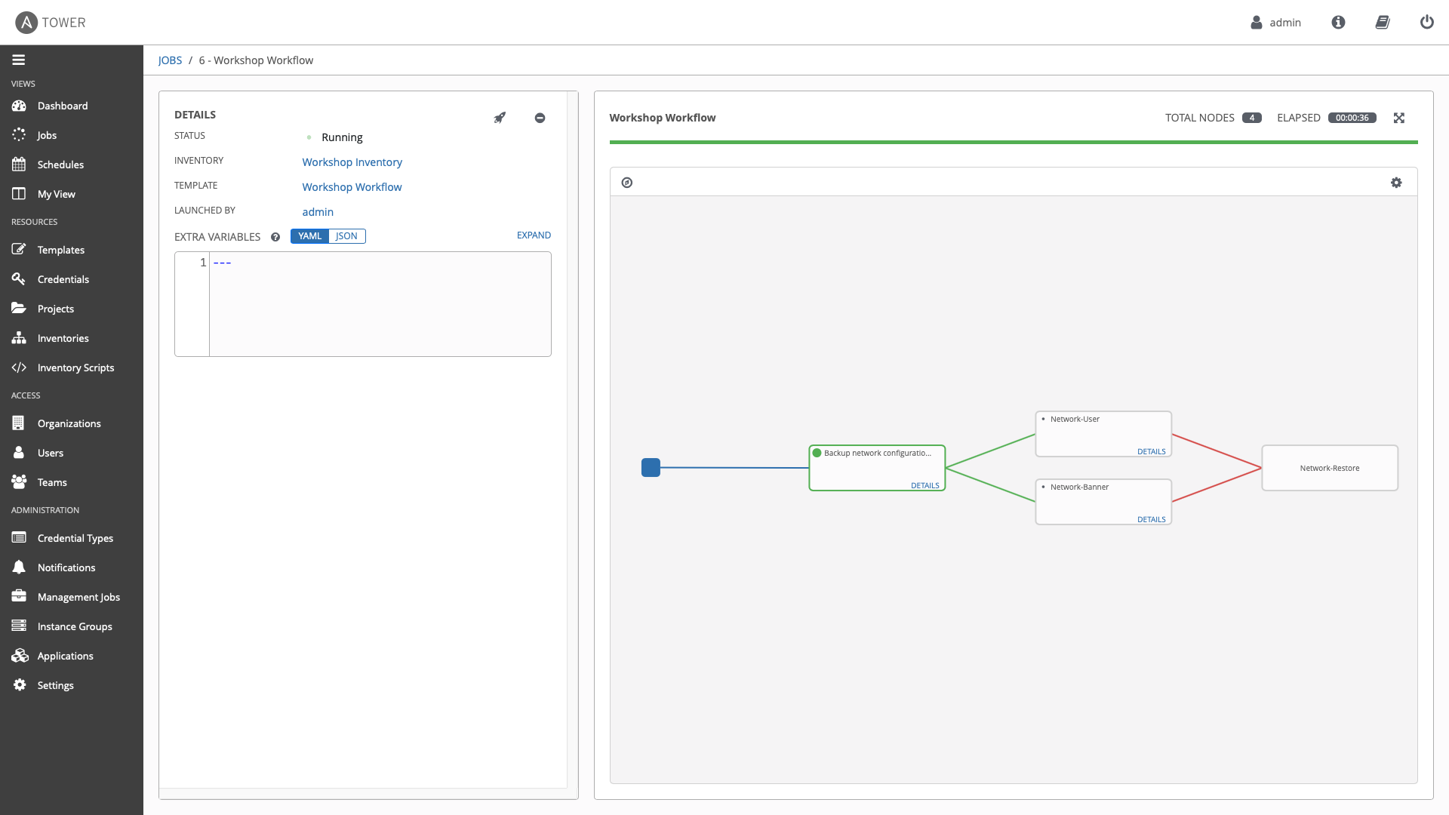1449x815 pixels.
Task: Click the logout power icon
Action: click(x=1426, y=23)
